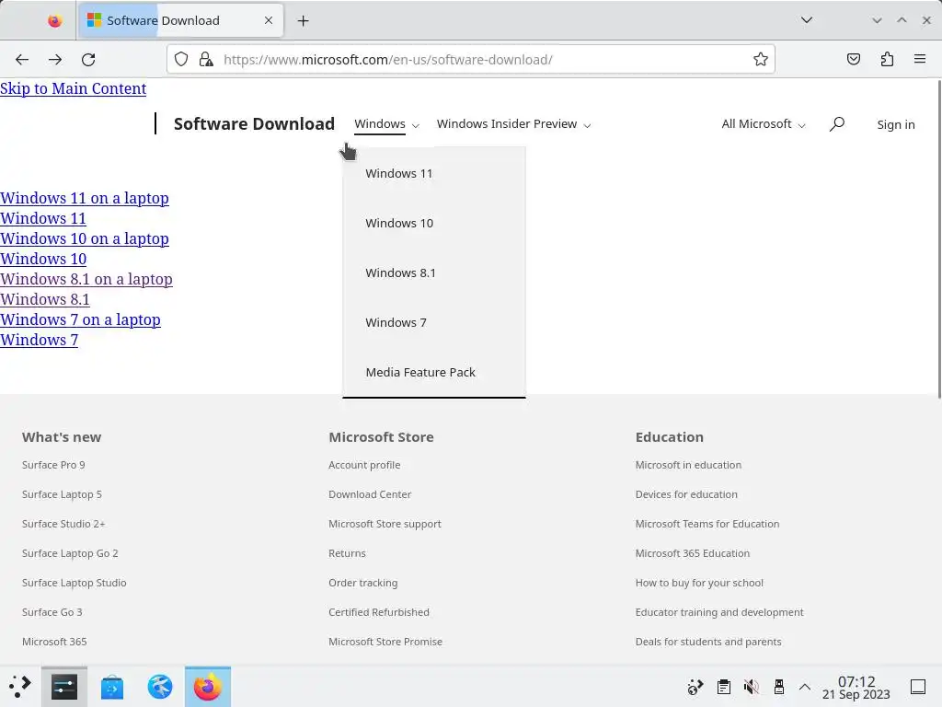Image resolution: width=942 pixels, height=707 pixels.
Task: Open How to buy for your school
Action: click(x=699, y=583)
